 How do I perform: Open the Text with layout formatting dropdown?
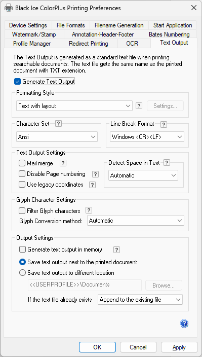[74, 106]
